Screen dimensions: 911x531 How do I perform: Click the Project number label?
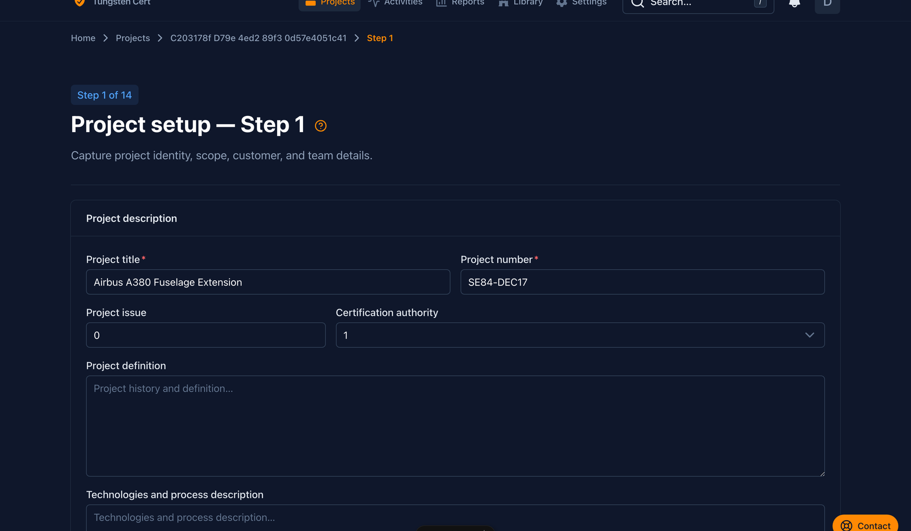pos(497,260)
